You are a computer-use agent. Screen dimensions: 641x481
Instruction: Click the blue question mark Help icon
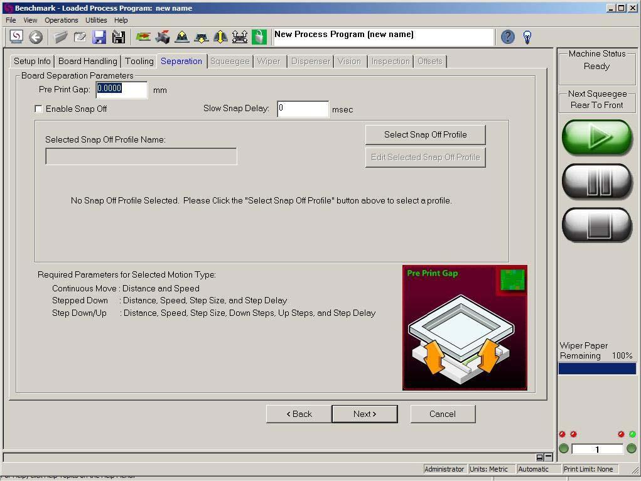(x=508, y=37)
